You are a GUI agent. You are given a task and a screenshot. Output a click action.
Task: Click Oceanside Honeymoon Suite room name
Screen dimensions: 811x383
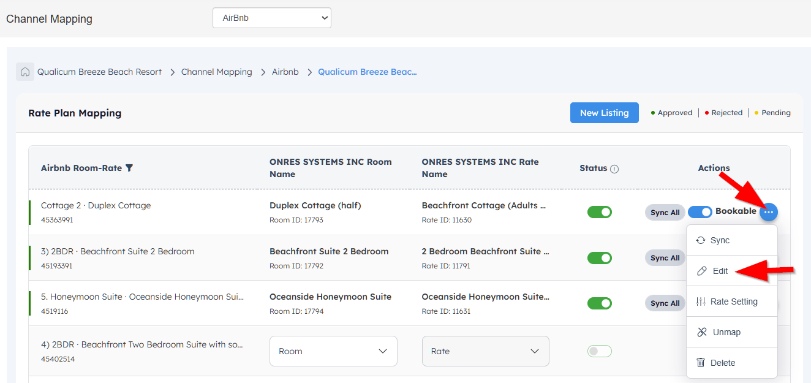330,297
